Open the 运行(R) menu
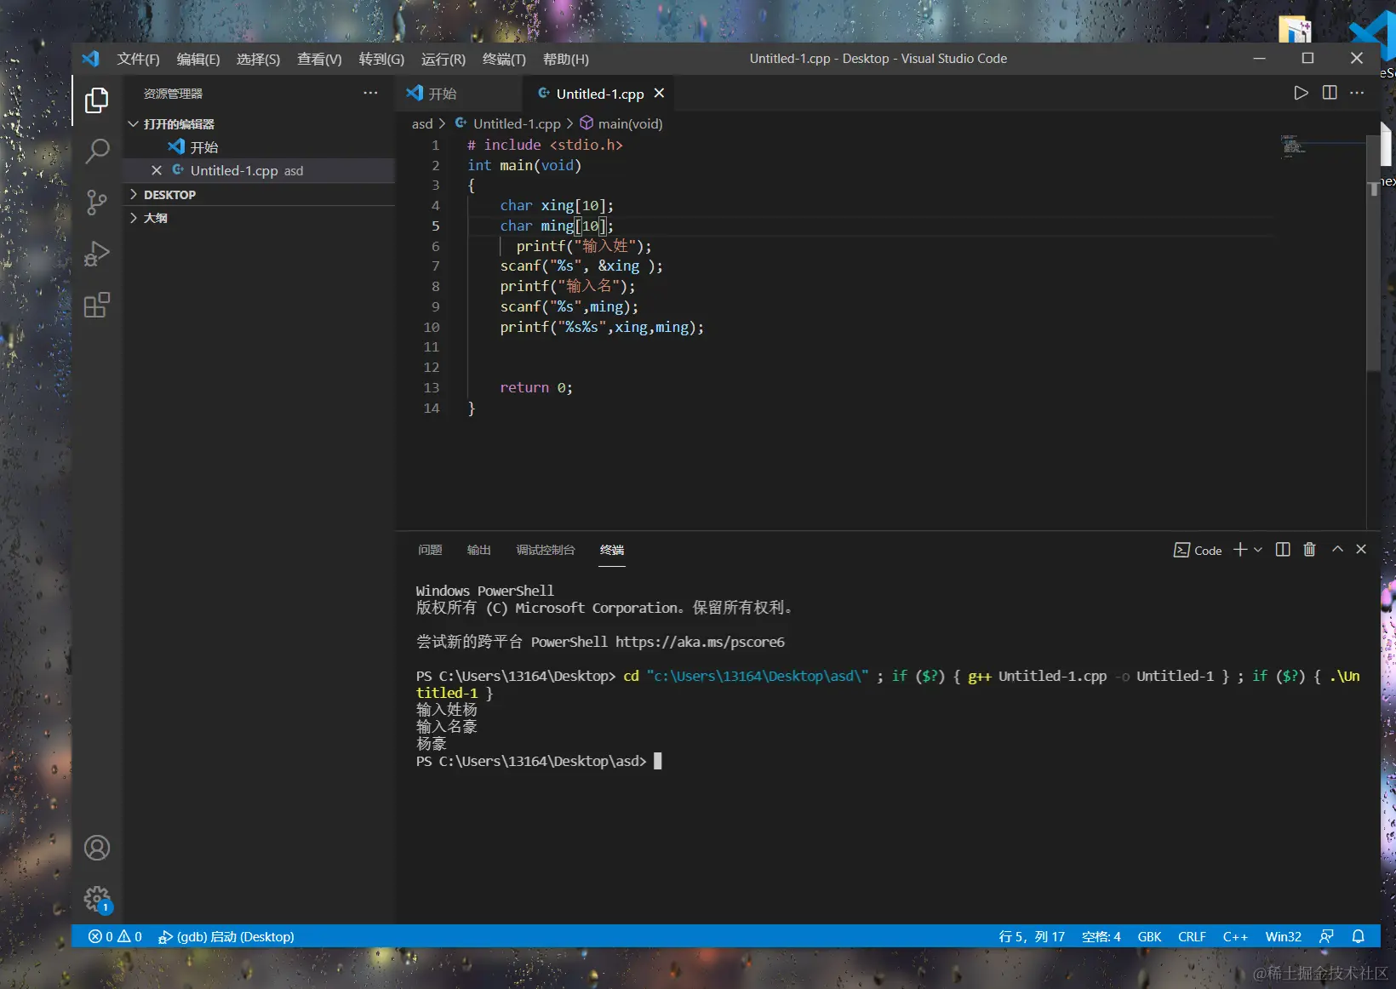The width and height of the screenshot is (1396, 989). (x=443, y=59)
